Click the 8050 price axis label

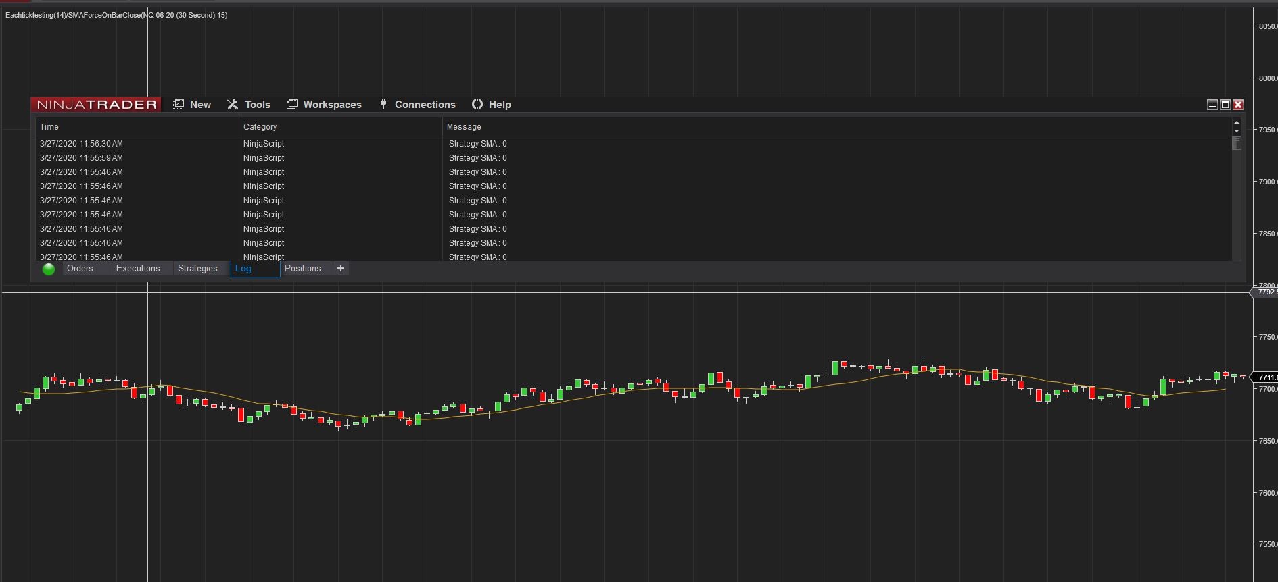(1268, 26)
